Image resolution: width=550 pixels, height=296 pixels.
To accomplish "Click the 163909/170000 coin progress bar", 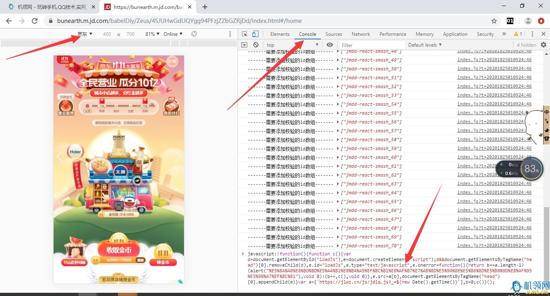I will (x=119, y=261).
